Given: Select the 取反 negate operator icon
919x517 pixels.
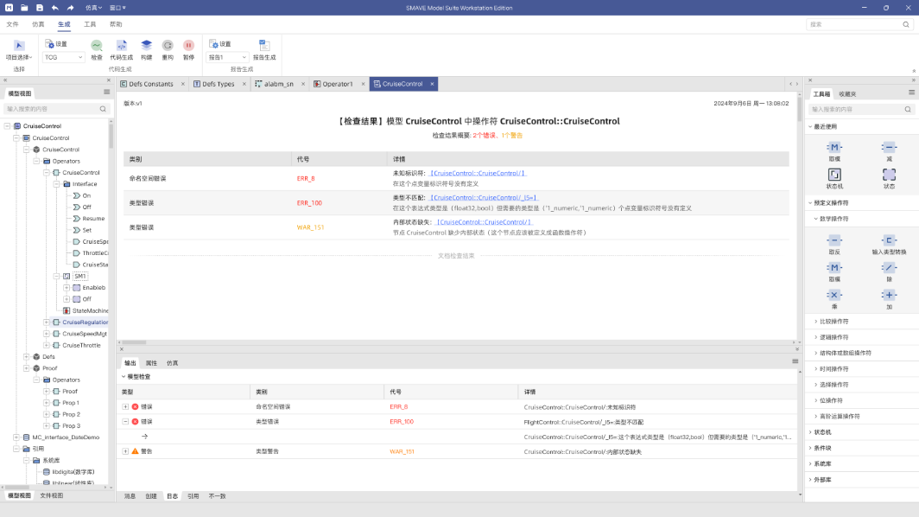Looking at the screenshot, I should [834, 240].
